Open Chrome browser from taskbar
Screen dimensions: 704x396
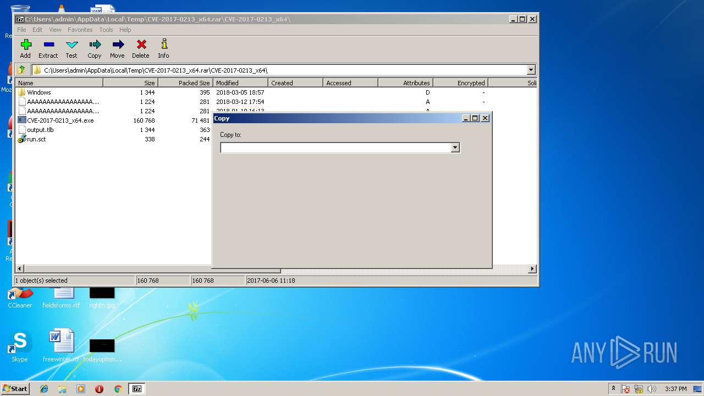pyautogui.click(x=118, y=389)
